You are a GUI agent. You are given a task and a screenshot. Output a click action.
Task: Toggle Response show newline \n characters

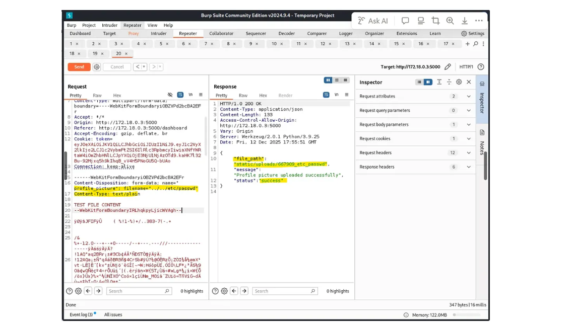[x=337, y=95]
